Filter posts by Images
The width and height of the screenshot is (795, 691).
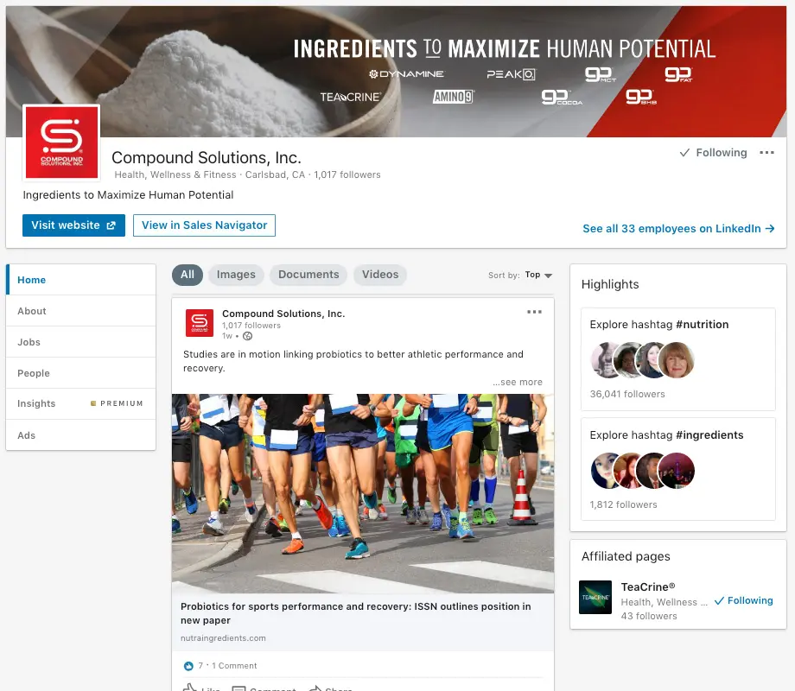tap(236, 275)
